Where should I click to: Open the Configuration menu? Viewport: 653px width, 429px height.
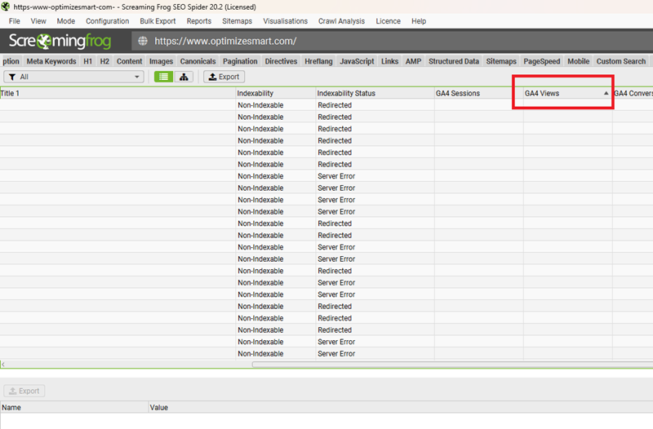108,21
